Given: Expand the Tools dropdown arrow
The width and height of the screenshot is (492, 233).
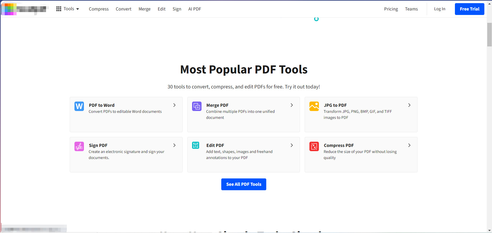Looking at the screenshot, I should point(78,9).
